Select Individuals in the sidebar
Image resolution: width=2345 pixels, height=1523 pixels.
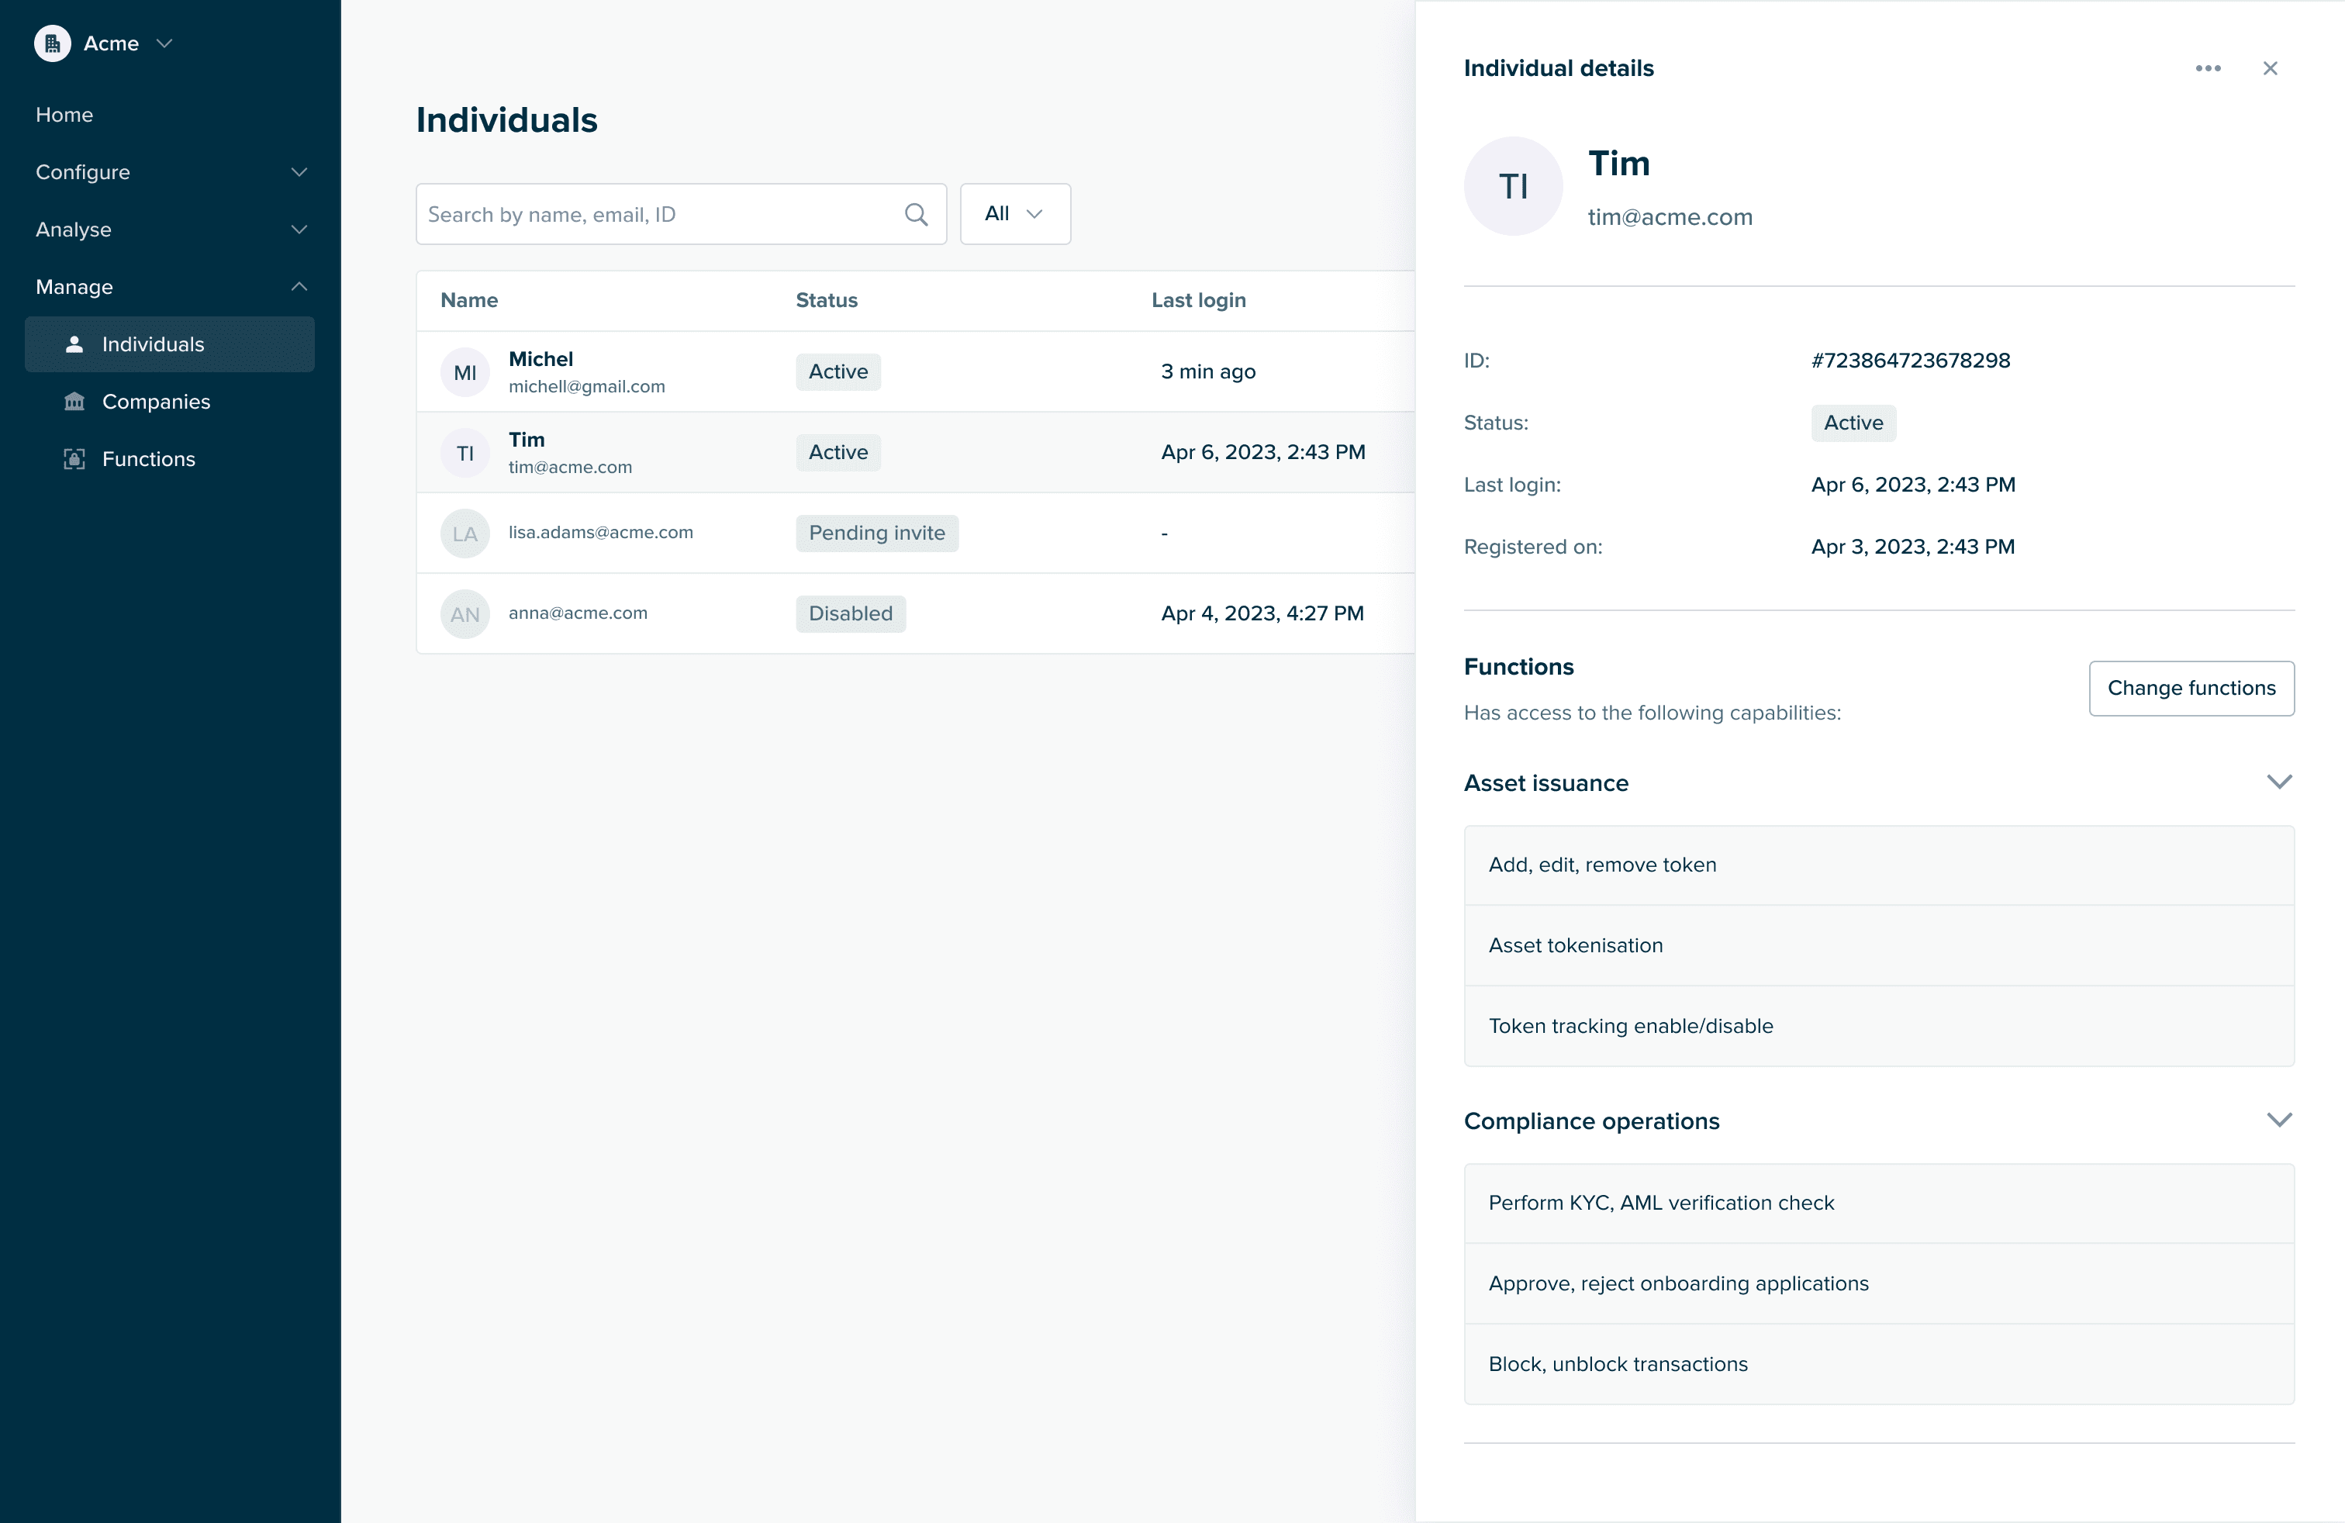coord(170,344)
